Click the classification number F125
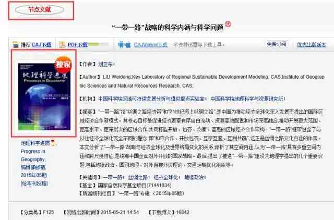The image size is (334, 220). (x=49, y=212)
